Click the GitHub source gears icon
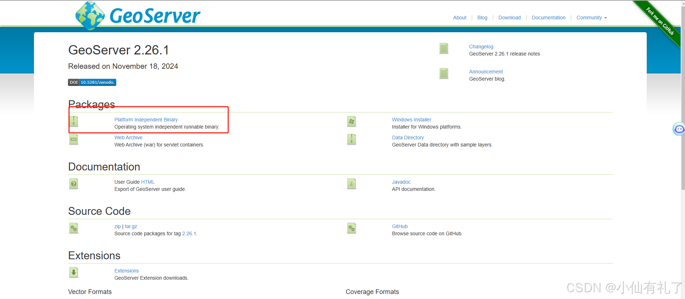 coord(352,228)
